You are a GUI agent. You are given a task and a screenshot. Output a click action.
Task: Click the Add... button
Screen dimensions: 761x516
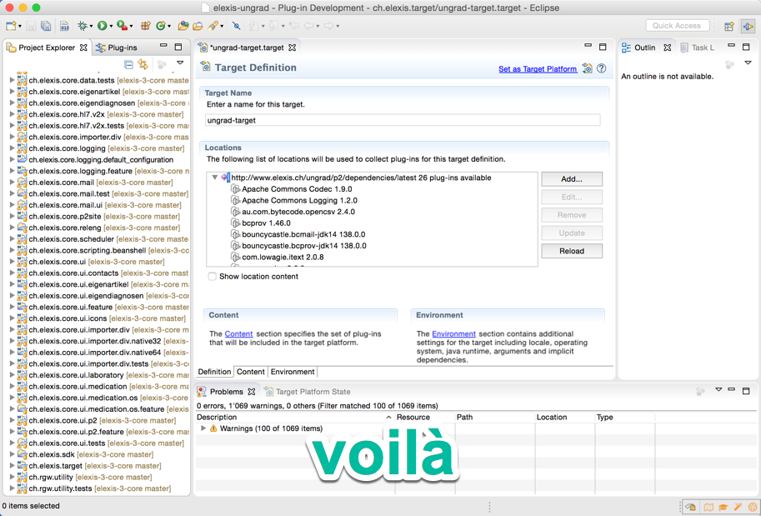572,179
